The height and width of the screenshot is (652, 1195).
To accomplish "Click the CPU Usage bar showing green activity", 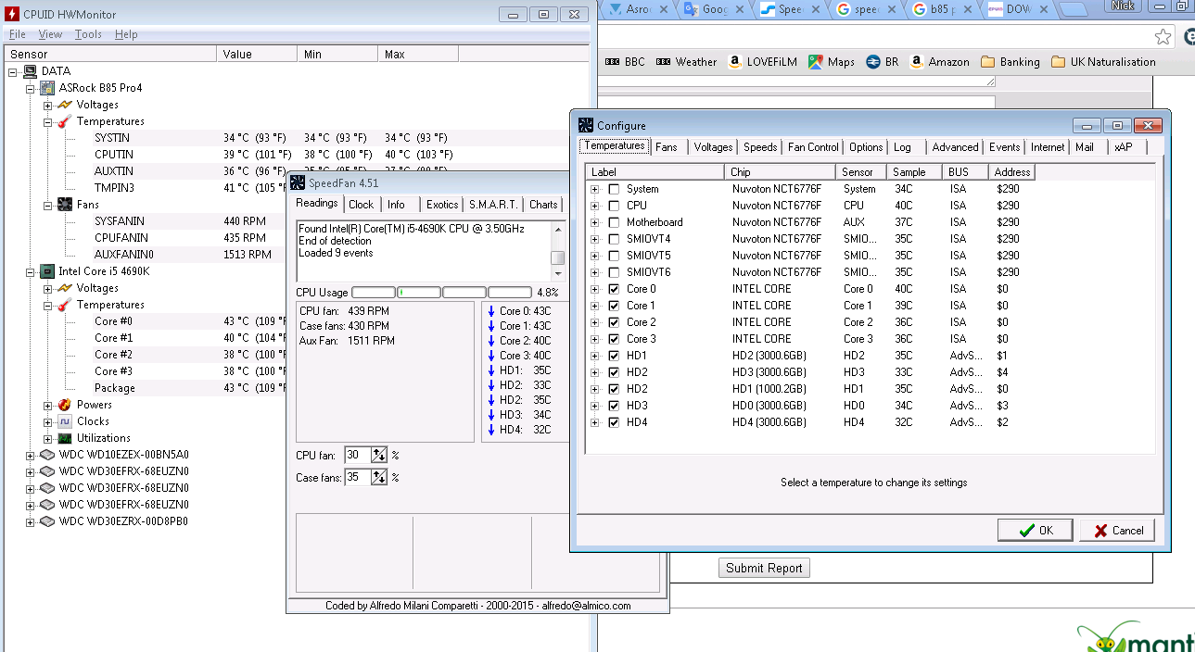I will pos(419,293).
